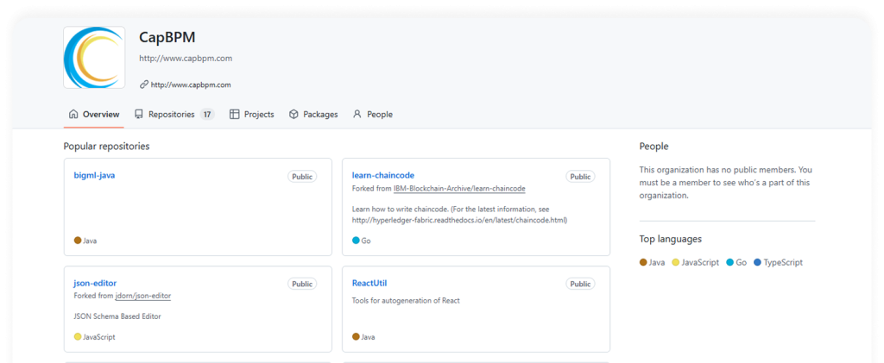Click the Repositories book icon
Screen dimensions: 884x363
click(139, 115)
